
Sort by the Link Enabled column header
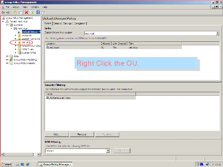(119, 43)
